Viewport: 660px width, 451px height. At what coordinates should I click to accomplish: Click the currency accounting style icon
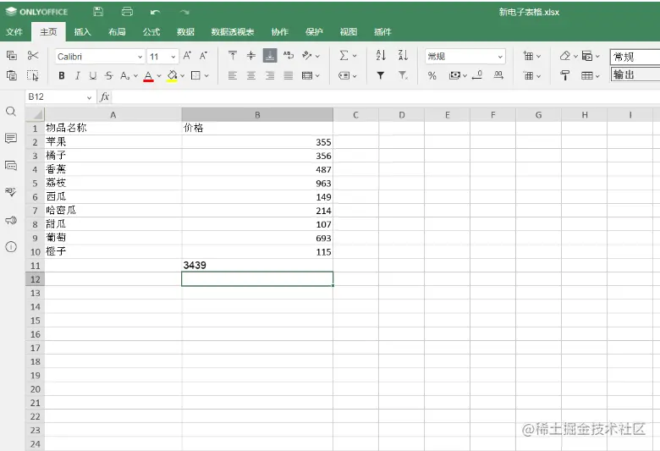click(x=454, y=76)
